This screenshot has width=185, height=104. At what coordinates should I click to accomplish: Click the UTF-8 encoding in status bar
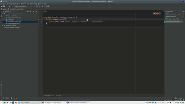point(171,100)
